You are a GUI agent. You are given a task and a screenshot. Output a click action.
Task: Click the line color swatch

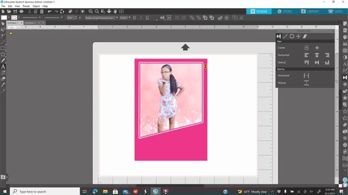pyautogui.click(x=14, y=17)
